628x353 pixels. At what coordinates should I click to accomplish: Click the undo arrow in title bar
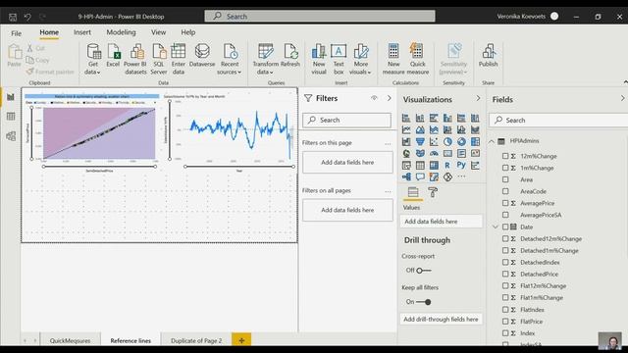point(27,17)
